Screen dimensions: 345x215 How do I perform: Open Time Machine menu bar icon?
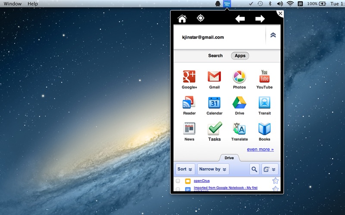click(260, 4)
